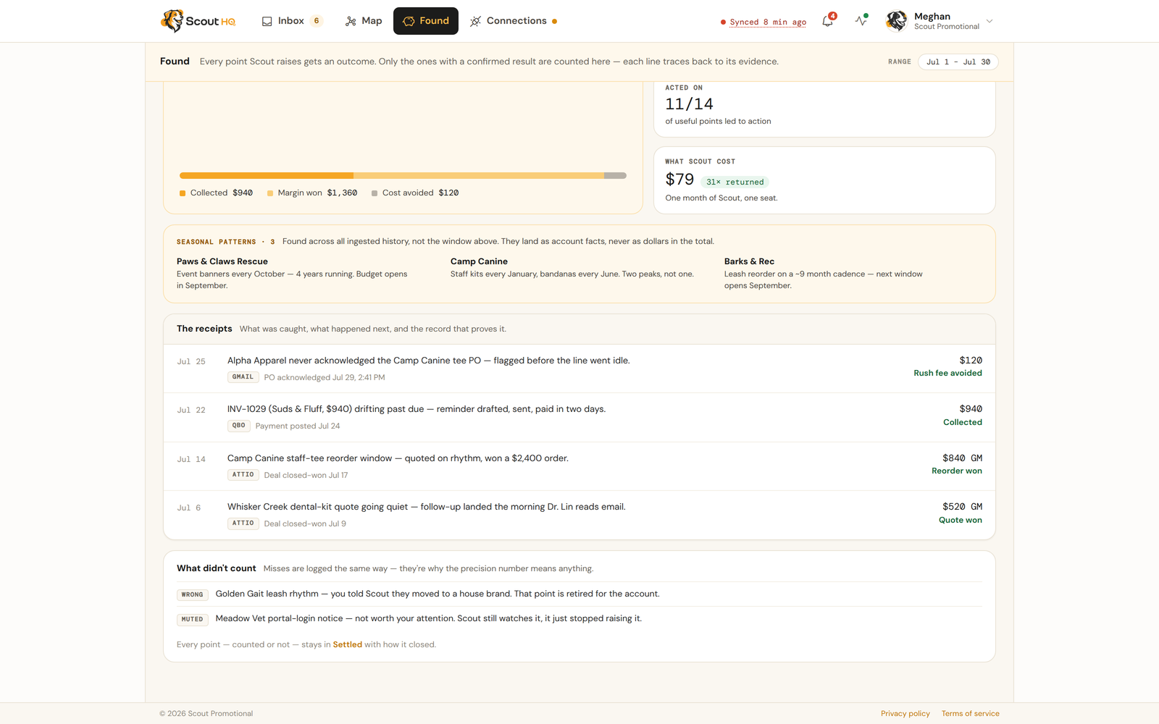Viewport: 1159px width, 724px height.
Task: Open the Barks & Rec seasonal pattern
Action: click(x=829, y=274)
